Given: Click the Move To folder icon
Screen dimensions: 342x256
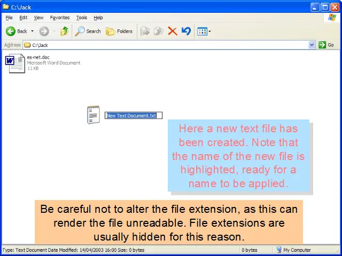Looking at the screenshot, I should (x=145, y=31).
